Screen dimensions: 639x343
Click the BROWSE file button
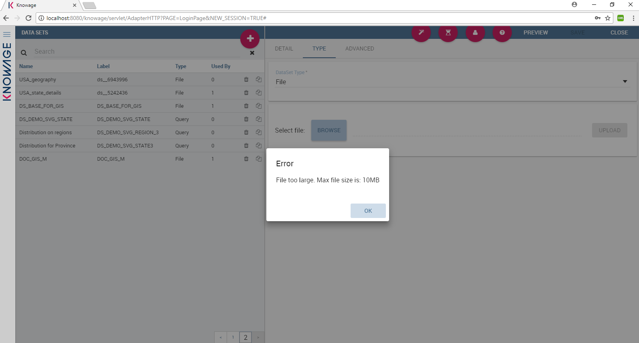coord(329,130)
